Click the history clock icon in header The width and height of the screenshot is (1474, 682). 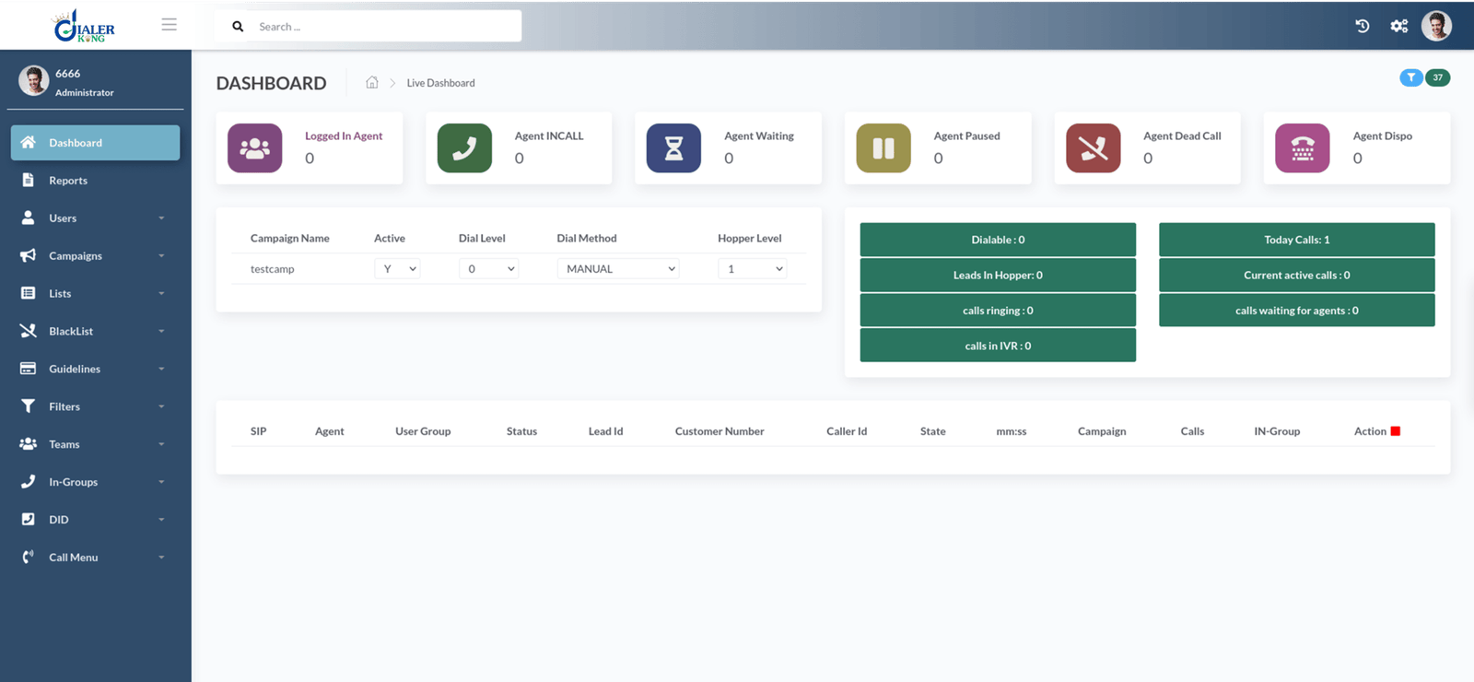click(1362, 26)
